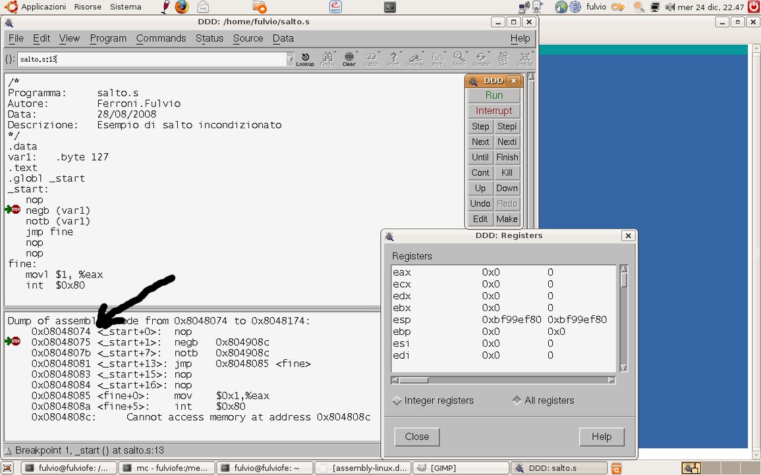Click the Set toolbar icon
The height and width of the screenshot is (475, 761).
tap(503, 59)
